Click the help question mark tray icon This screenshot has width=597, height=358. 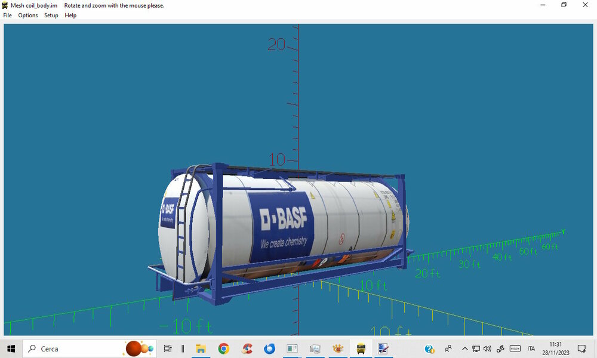tap(429, 348)
